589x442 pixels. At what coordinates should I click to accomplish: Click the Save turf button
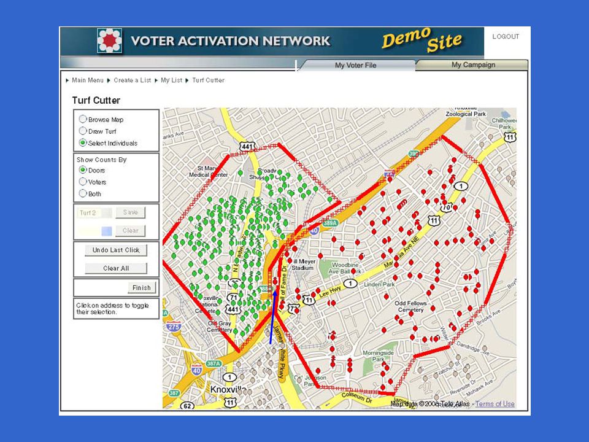[x=130, y=212]
